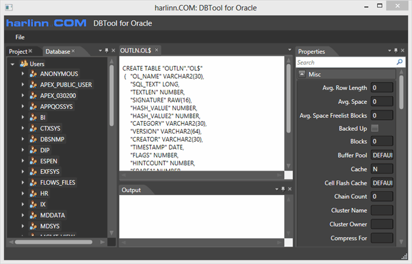Image resolution: width=412 pixels, height=264 pixels.
Task: Click the BI user icon
Action: coord(34,118)
